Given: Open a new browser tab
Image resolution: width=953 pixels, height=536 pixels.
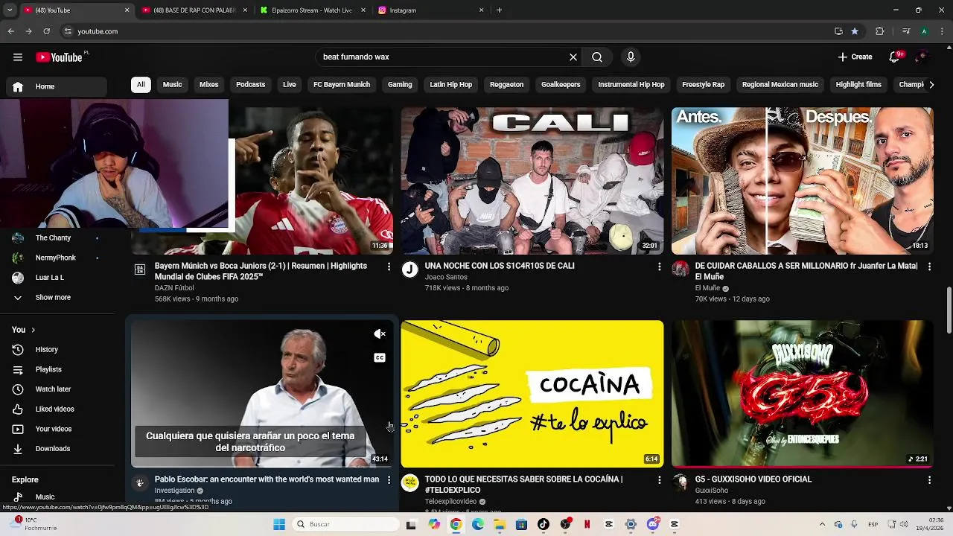Looking at the screenshot, I should 499,10.
